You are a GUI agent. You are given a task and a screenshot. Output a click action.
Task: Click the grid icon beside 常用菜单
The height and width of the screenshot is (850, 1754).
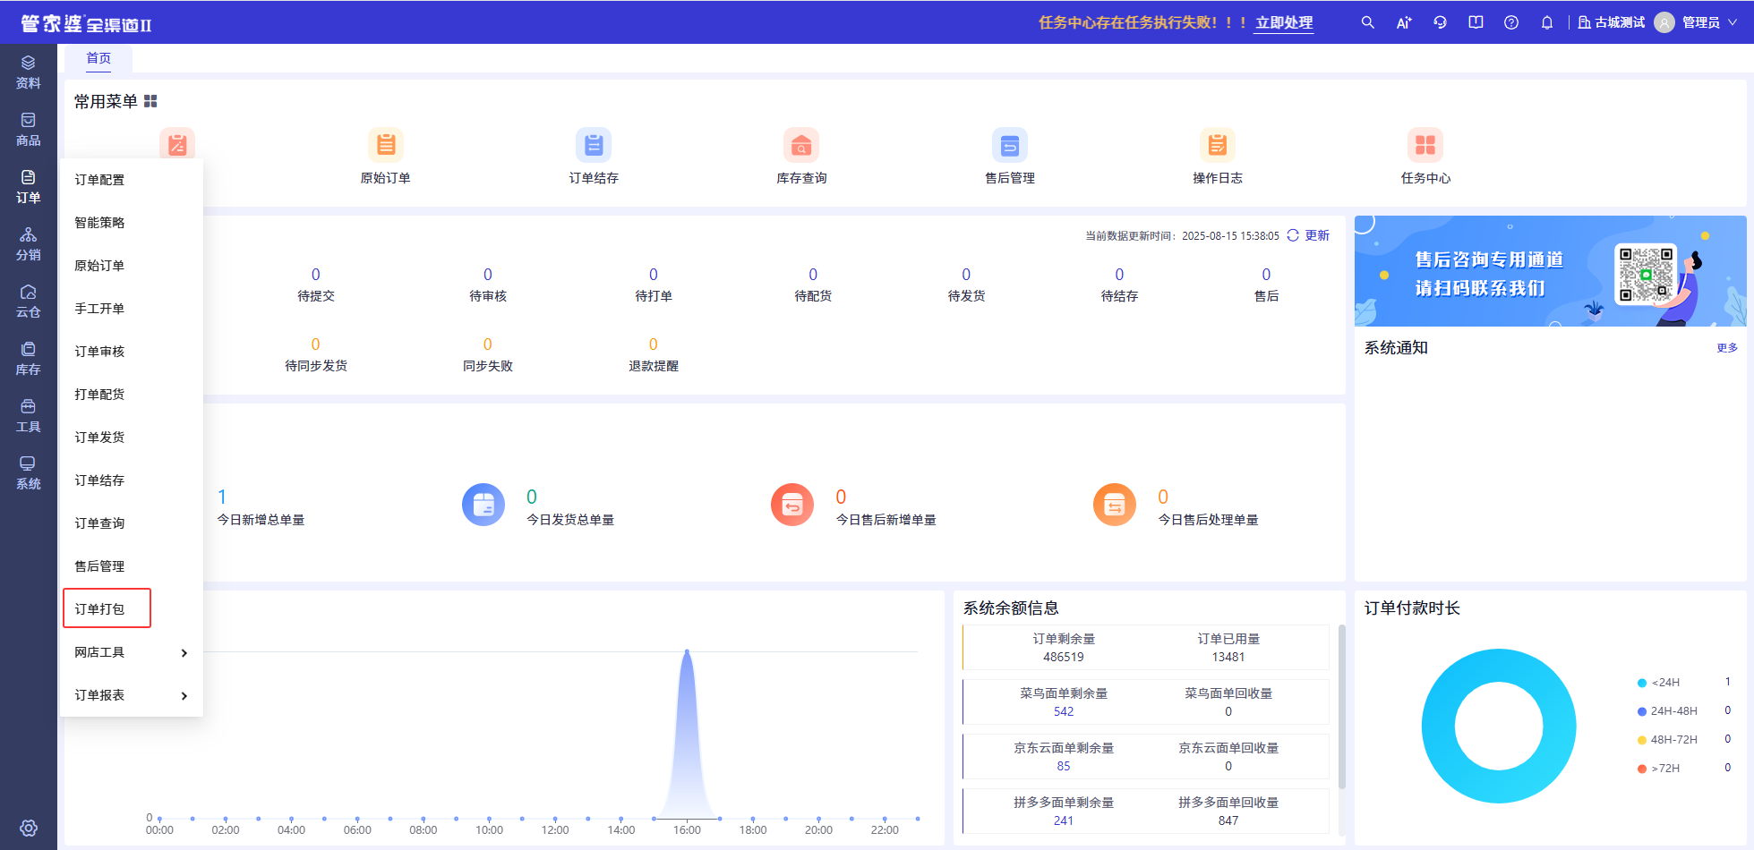(x=150, y=101)
